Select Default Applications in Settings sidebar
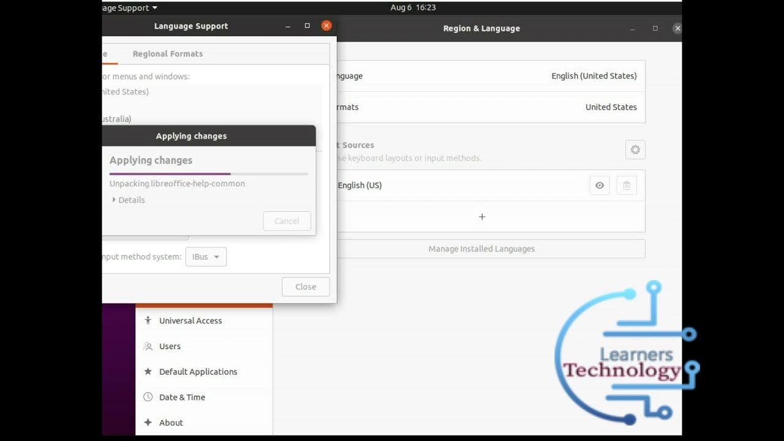Viewport: 784px width, 441px height. click(x=203, y=371)
